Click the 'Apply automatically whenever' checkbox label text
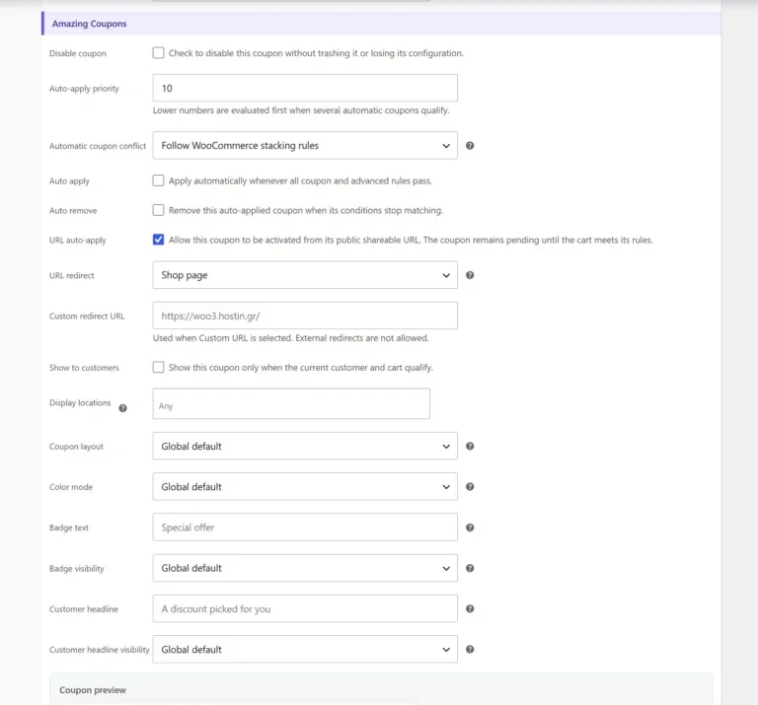The width and height of the screenshot is (758, 705). pos(300,181)
